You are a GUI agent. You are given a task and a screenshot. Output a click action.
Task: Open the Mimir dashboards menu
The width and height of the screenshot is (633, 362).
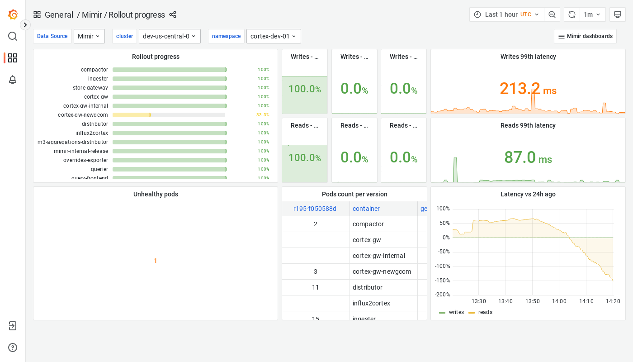click(585, 36)
